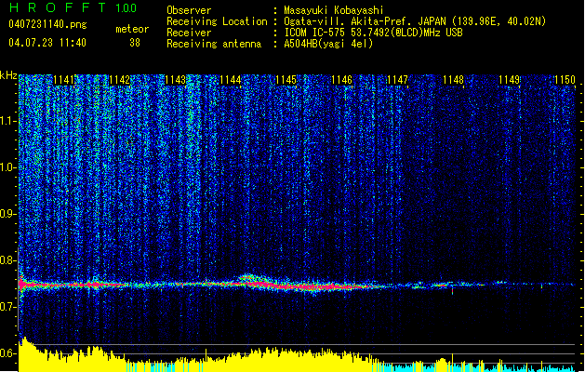Image resolution: width=585 pixels, height=372 pixels.
Task: Click the 0.6 frequency axis label
Action: [x=8, y=353]
